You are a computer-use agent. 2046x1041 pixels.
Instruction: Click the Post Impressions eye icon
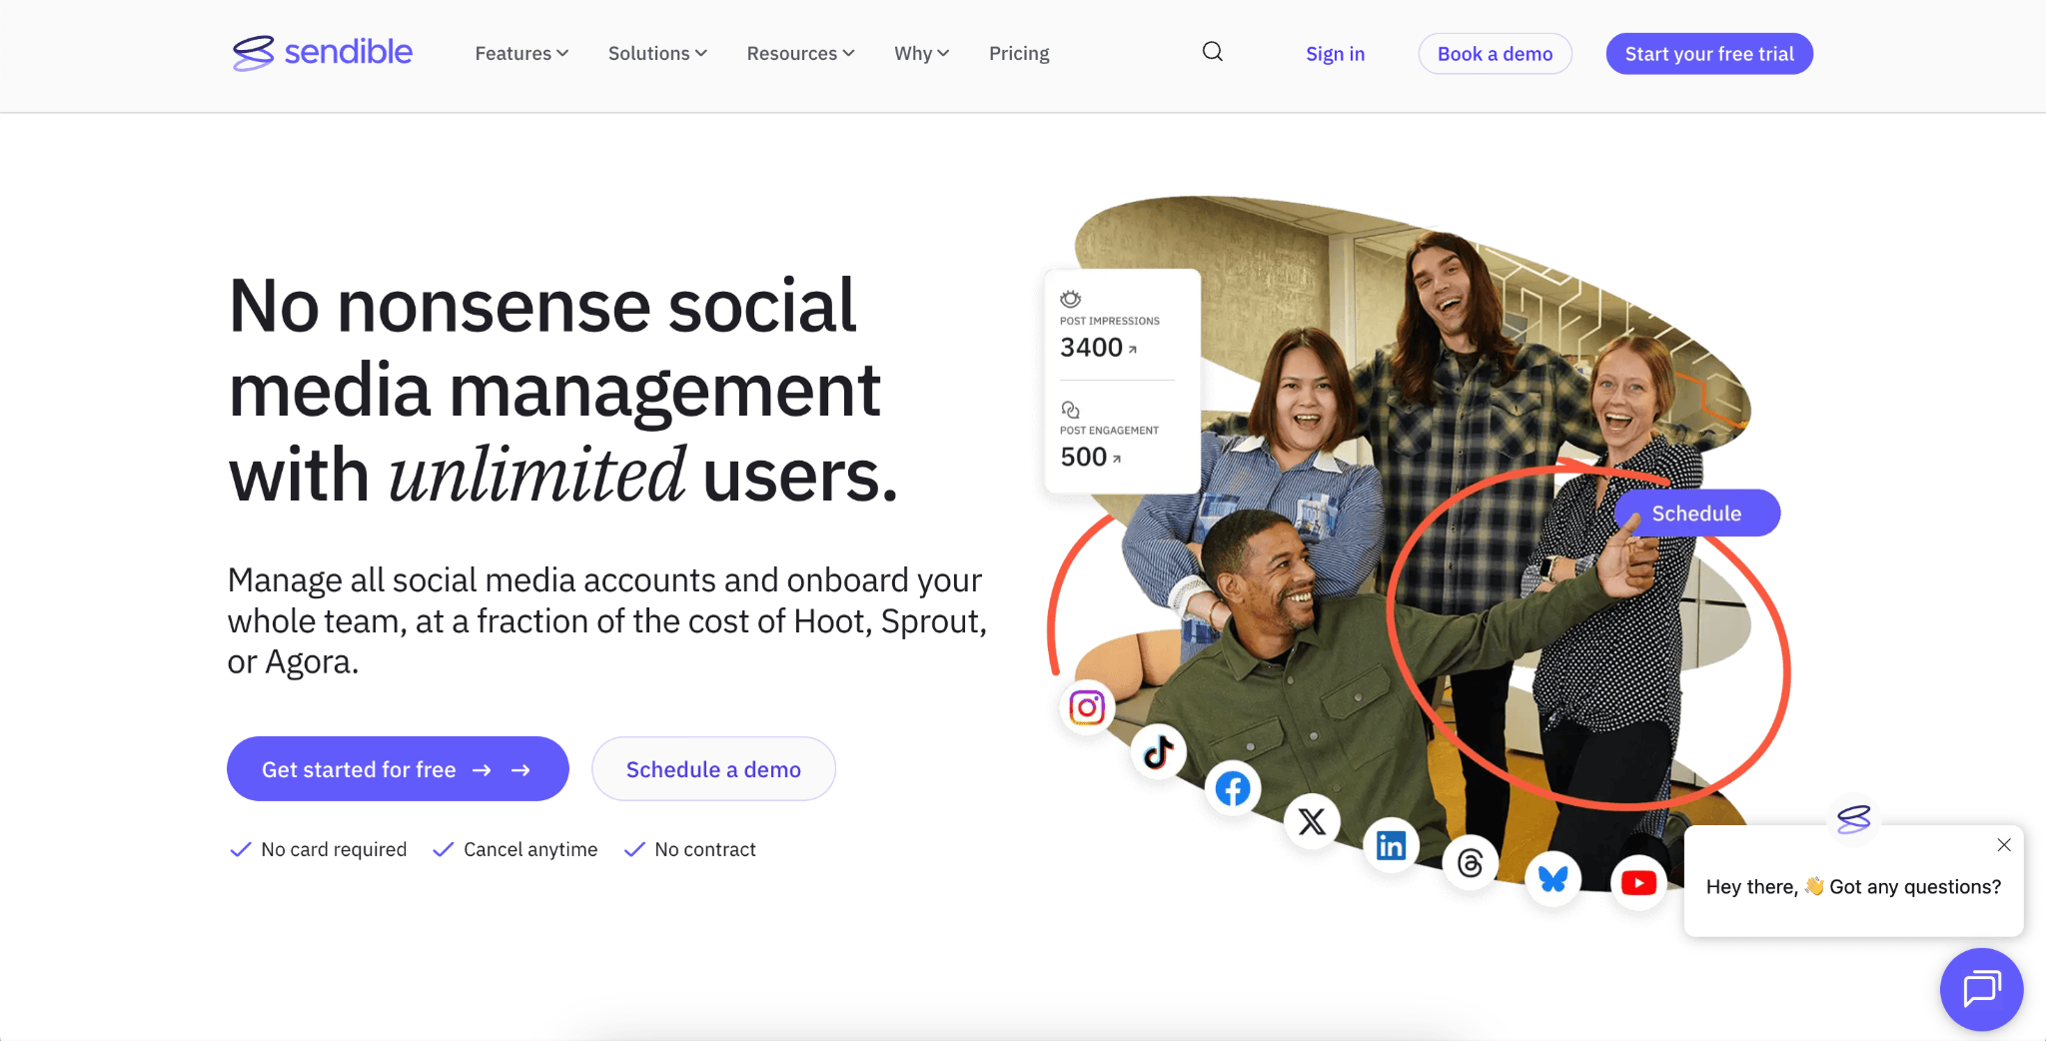[1070, 299]
